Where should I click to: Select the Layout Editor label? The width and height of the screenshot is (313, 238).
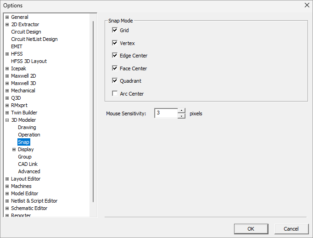[x=26, y=179]
